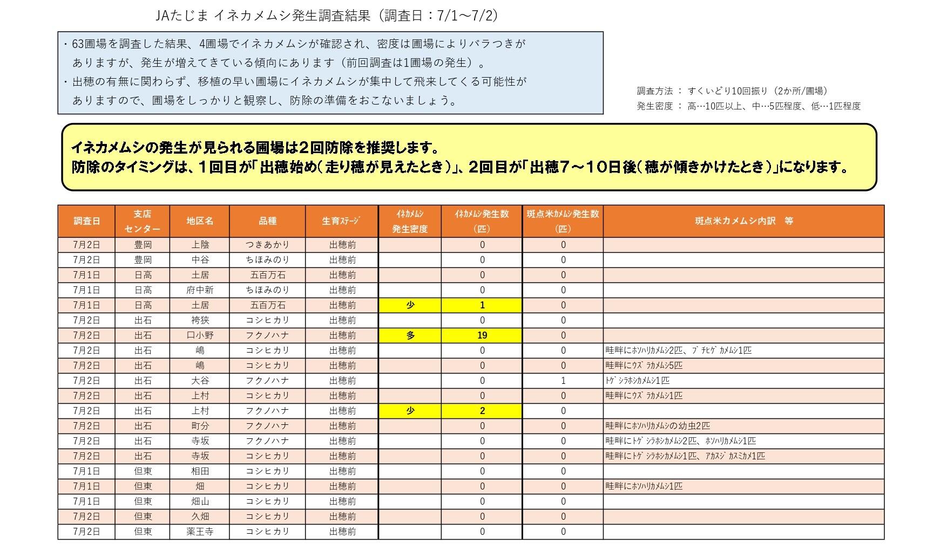Click the line recommending 2回防除
Image resolution: width=947 pixels, height=551 pixels.
(255, 148)
